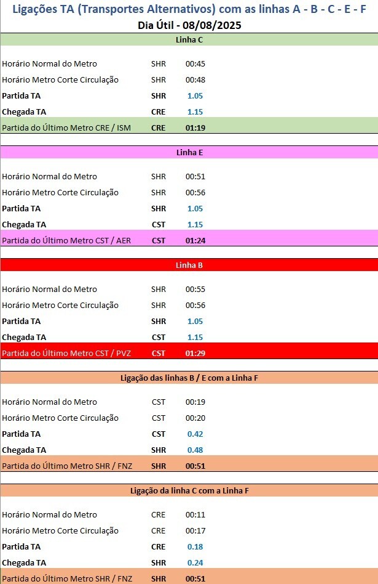
Task: Click the 0.18 Partida TA value
Action: coord(195,546)
